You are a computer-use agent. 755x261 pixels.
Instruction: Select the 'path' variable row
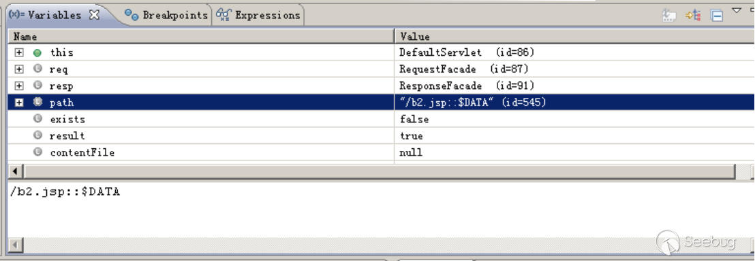point(381,103)
